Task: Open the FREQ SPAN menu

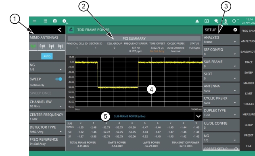Action: click(x=248, y=31)
